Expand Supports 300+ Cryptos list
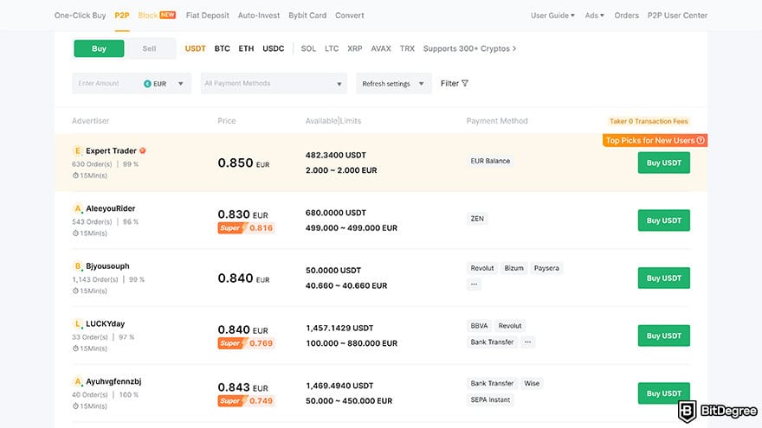This screenshot has width=762, height=428. pos(469,48)
